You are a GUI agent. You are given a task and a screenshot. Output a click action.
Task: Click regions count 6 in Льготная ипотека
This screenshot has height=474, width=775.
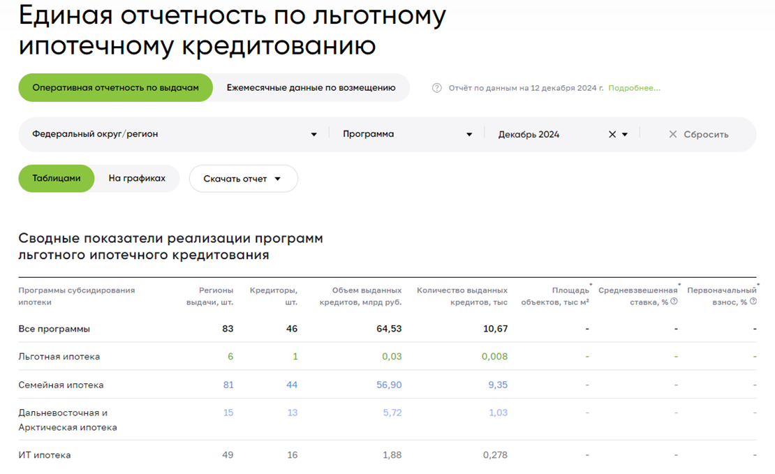(230, 356)
